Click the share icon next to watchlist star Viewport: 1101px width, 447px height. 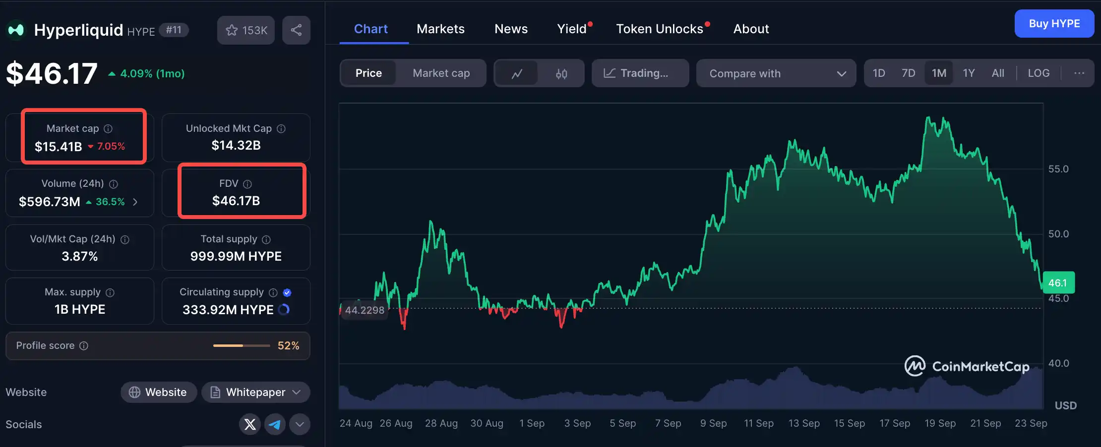[x=296, y=30]
